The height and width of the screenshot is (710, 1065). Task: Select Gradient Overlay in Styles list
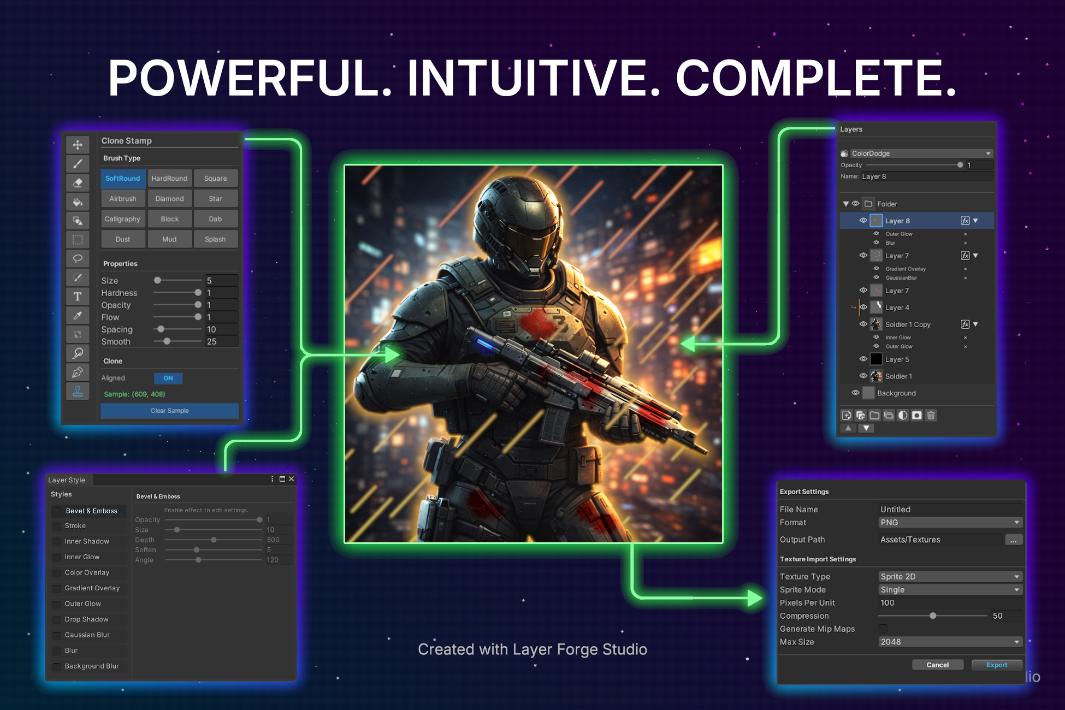click(x=92, y=588)
